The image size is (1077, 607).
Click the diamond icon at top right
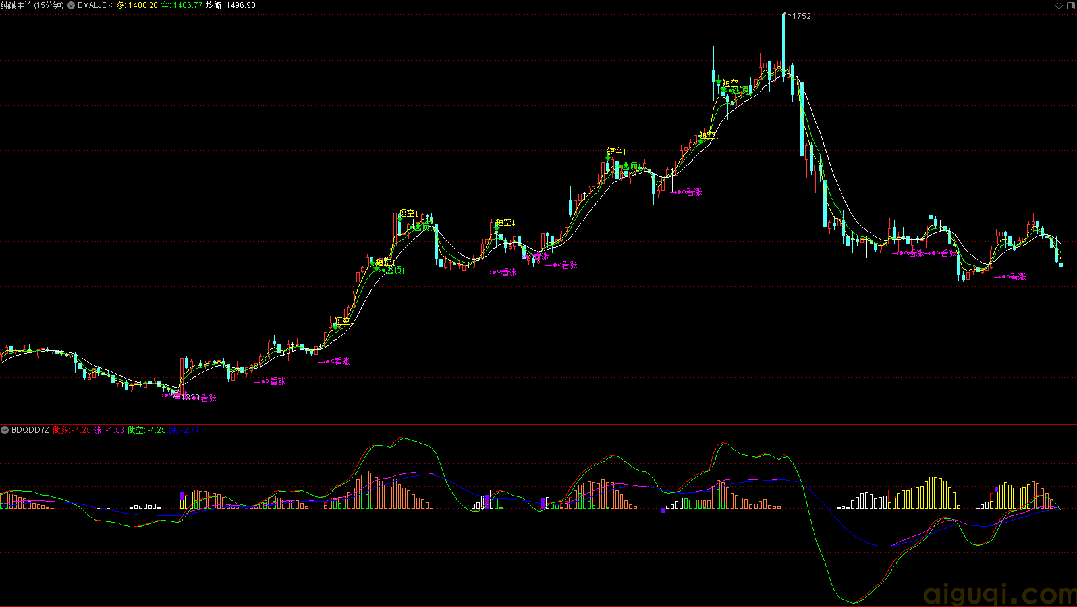pyautogui.click(x=1059, y=5)
